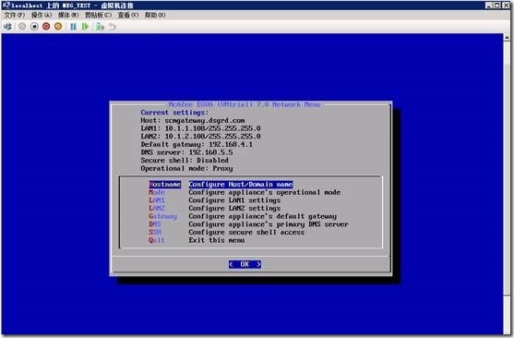Click the Default gateway: 192.168.4.1 line
The height and width of the screenshot is (338, 514).
[x=197, y=144]
